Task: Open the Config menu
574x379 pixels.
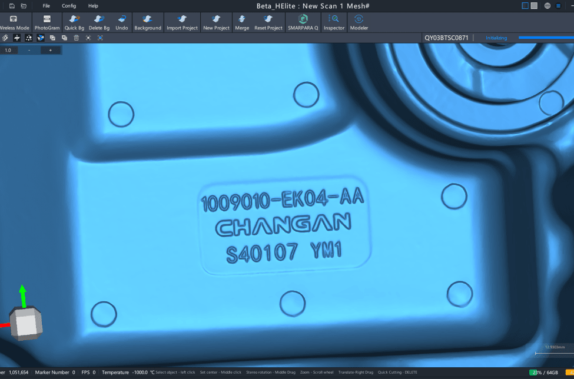Action: click(69, 6)
